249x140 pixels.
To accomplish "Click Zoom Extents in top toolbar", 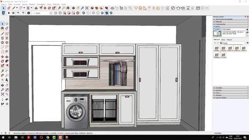I will point(87,8).
